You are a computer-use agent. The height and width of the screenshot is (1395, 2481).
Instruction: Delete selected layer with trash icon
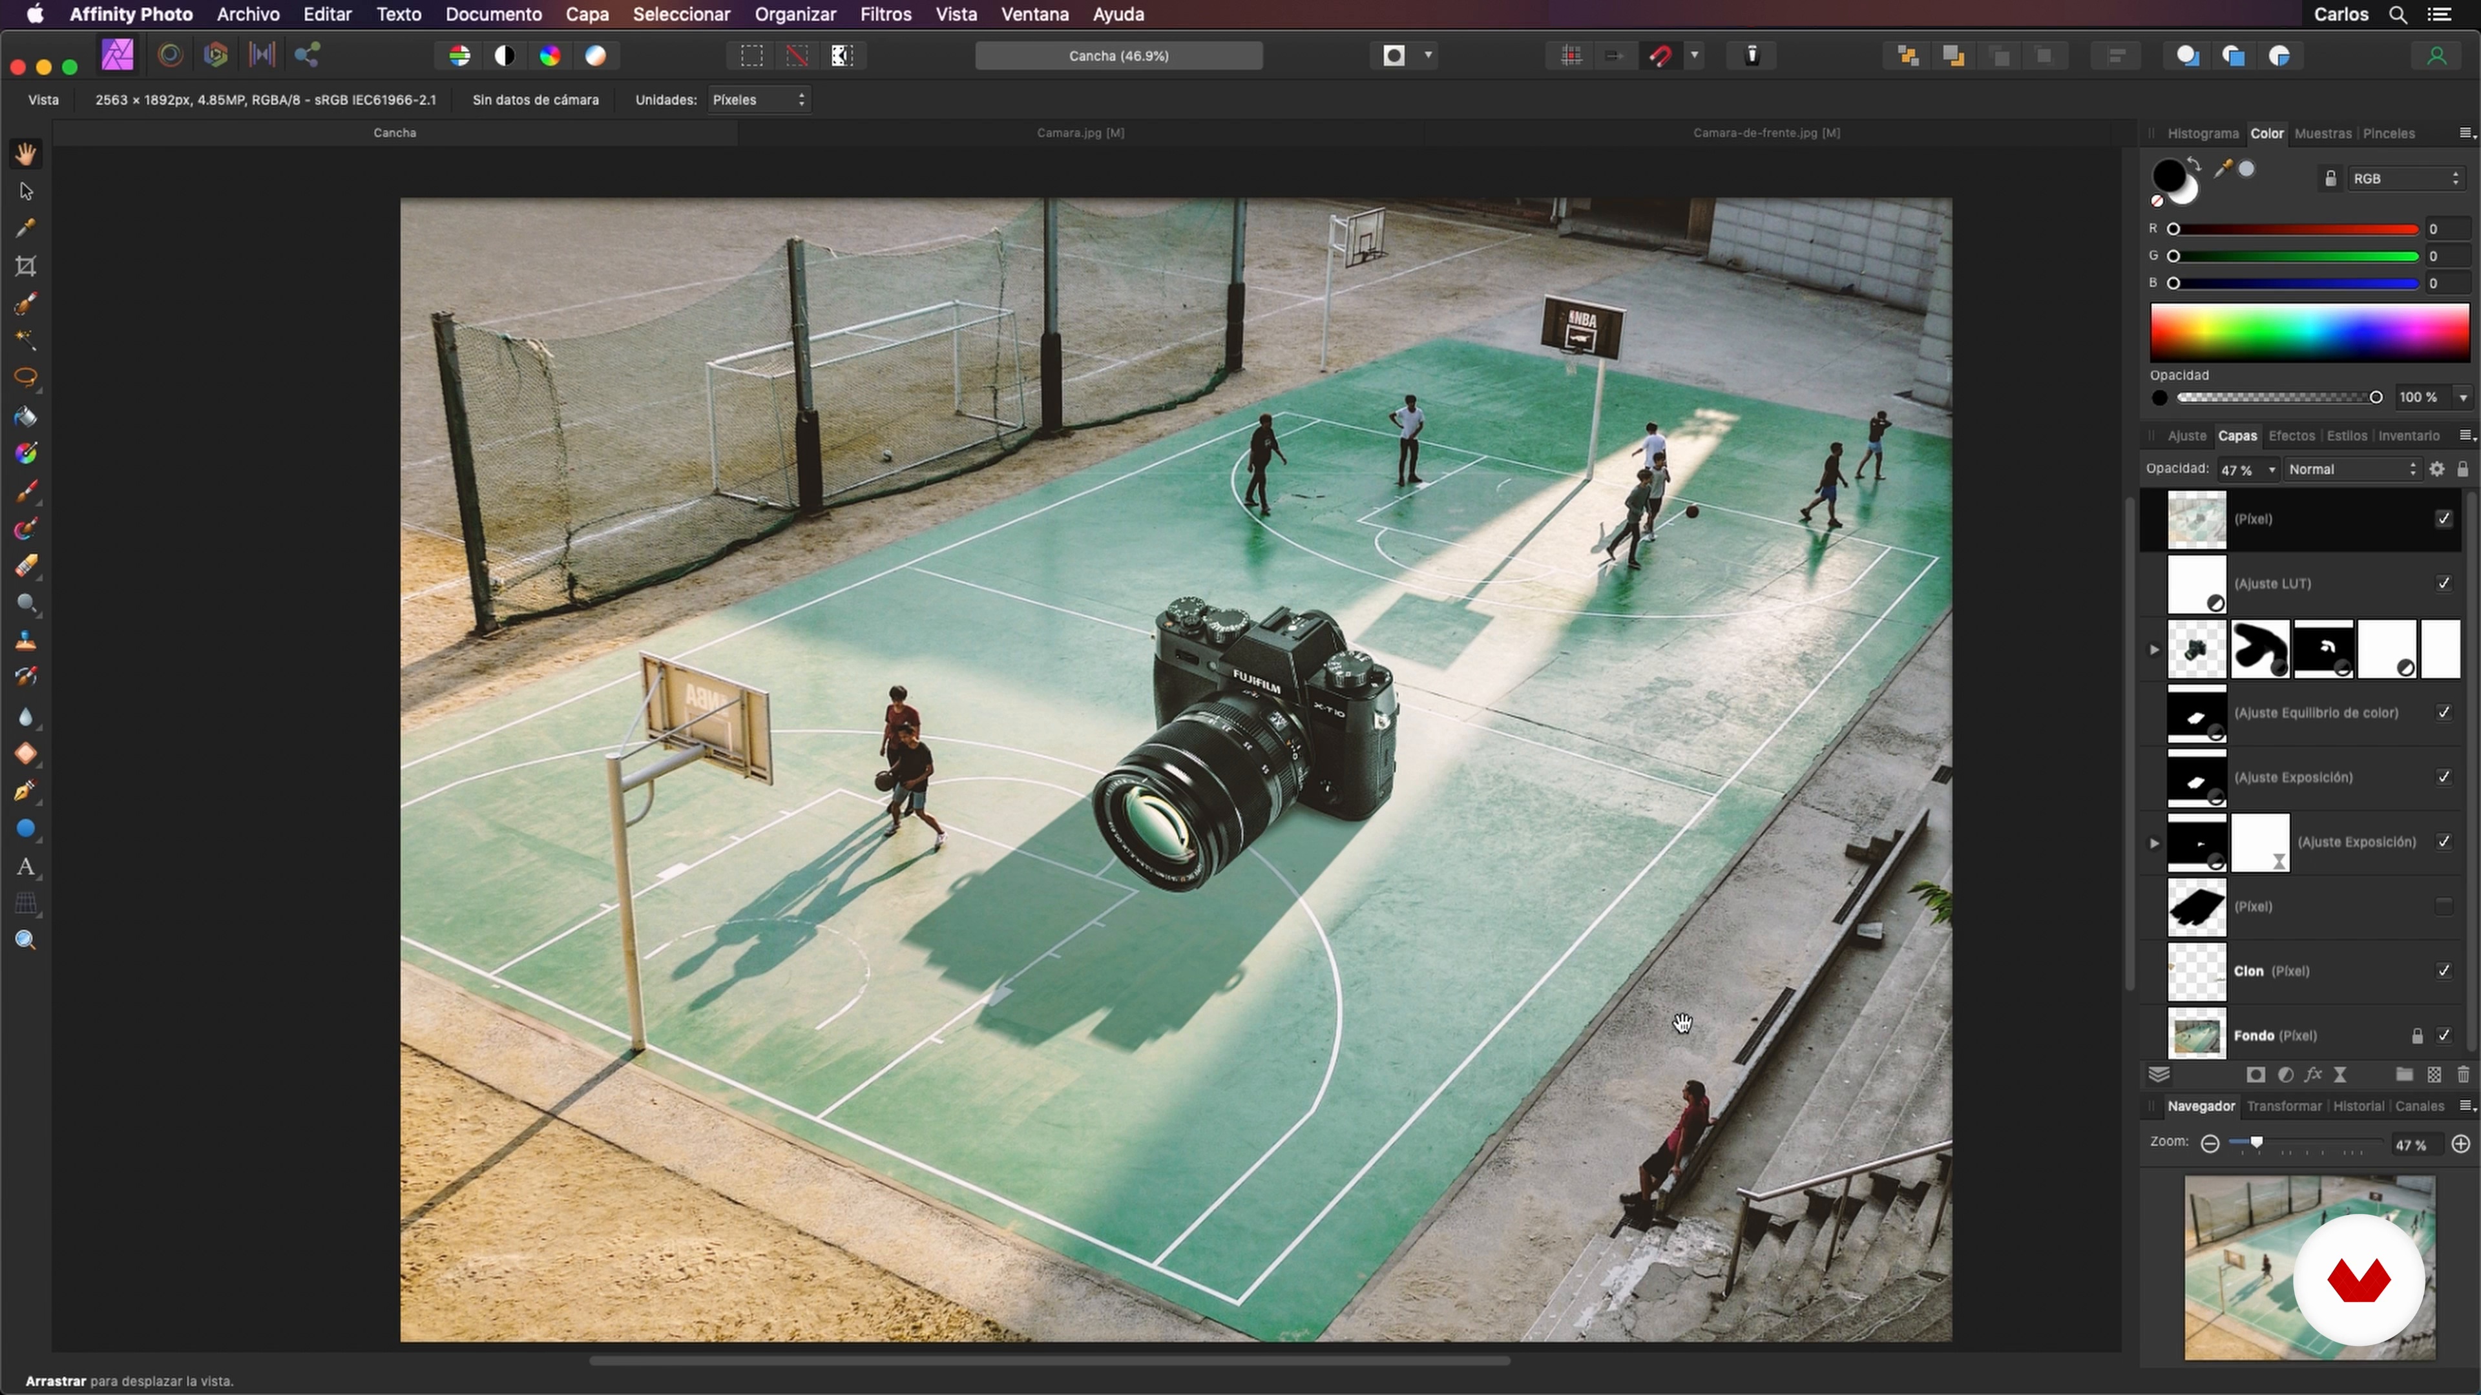2463,1075
